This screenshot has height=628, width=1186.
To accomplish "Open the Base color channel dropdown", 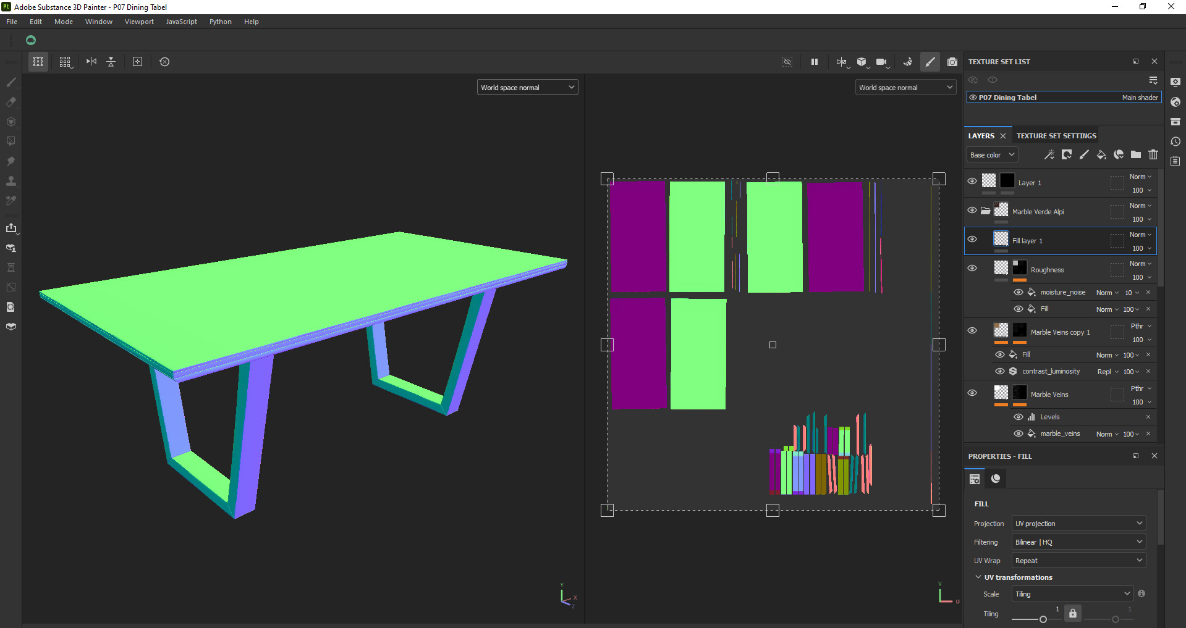I will 992,155.
